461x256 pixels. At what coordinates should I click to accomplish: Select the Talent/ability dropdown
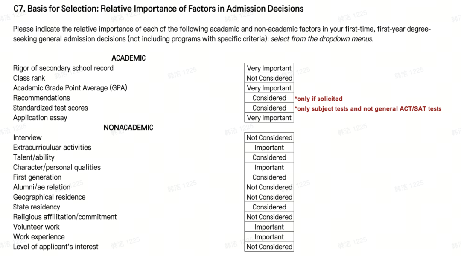[269, 157]
